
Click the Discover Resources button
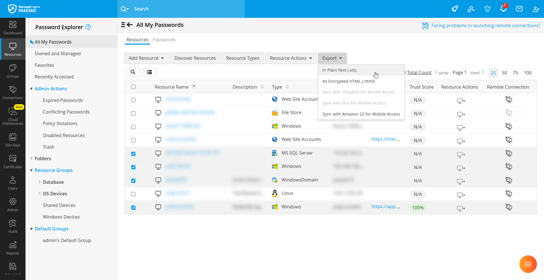195,58
